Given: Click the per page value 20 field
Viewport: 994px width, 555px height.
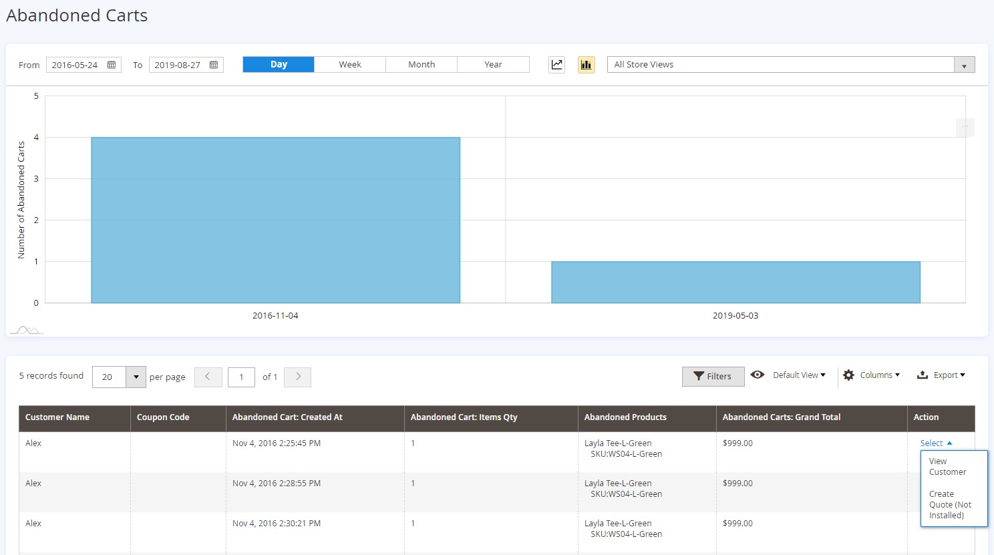Looking at the screenshot, I should [109, 377].
